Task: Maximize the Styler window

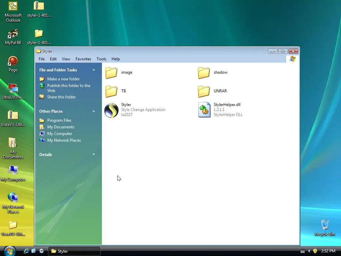Action: coord(283,51)
